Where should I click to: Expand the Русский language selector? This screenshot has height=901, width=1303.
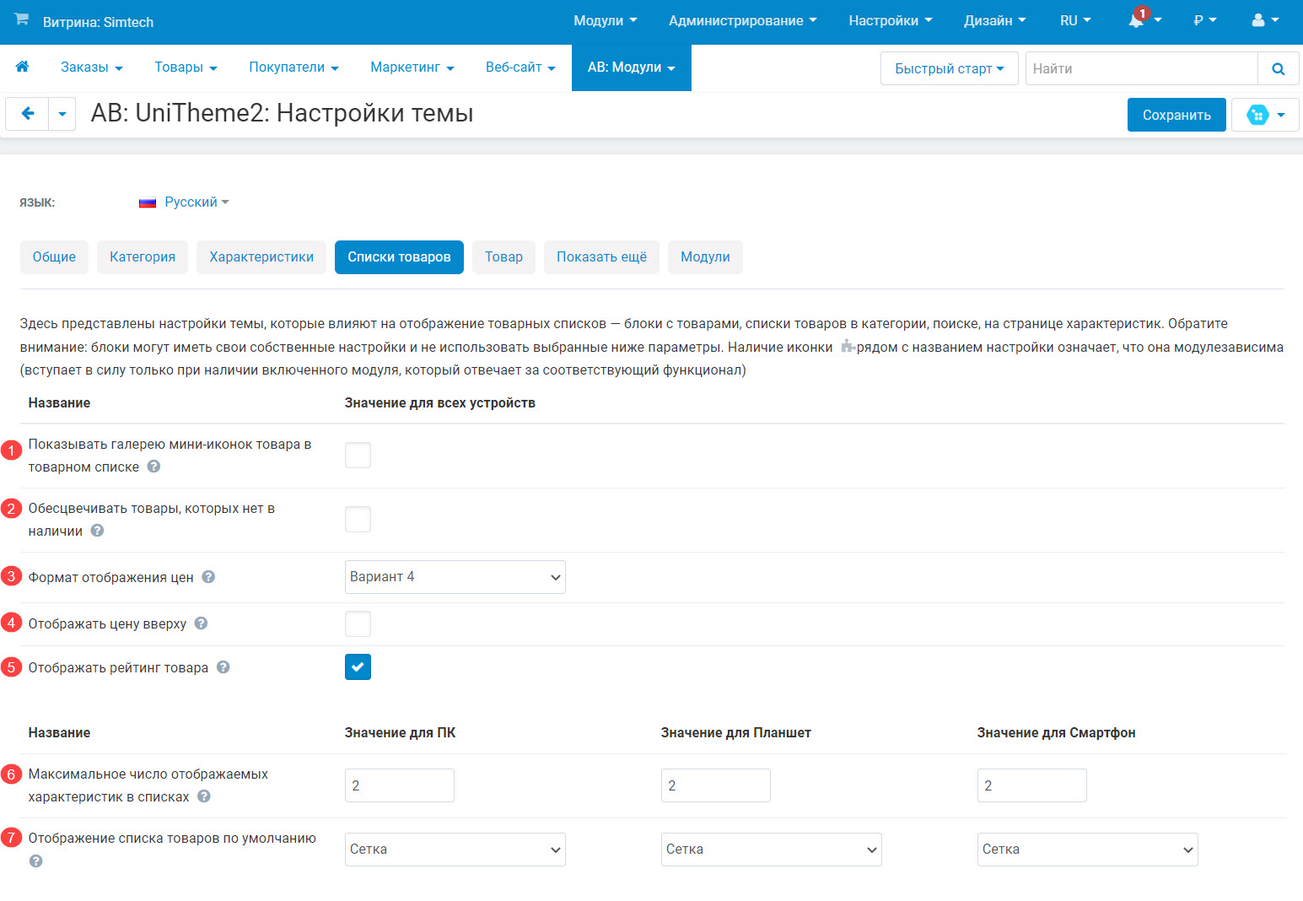pyautogui.click(x=196, y=202)
